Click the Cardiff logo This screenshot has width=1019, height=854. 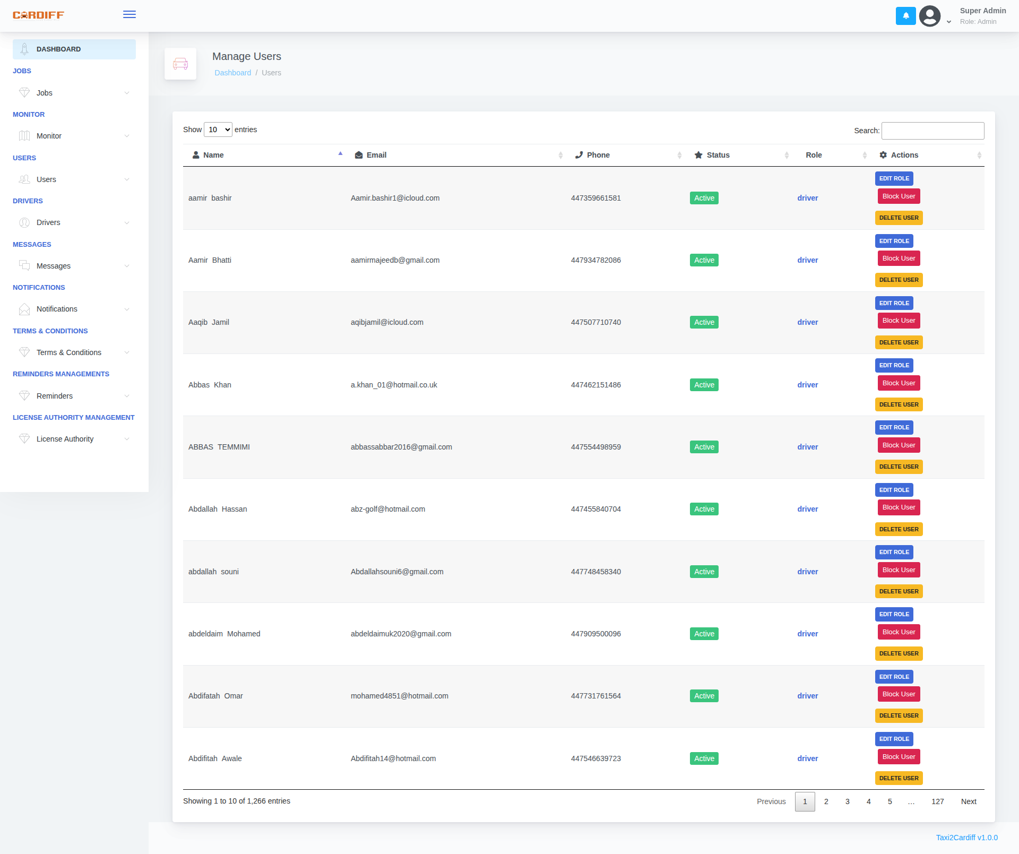[x=38, y=15]
